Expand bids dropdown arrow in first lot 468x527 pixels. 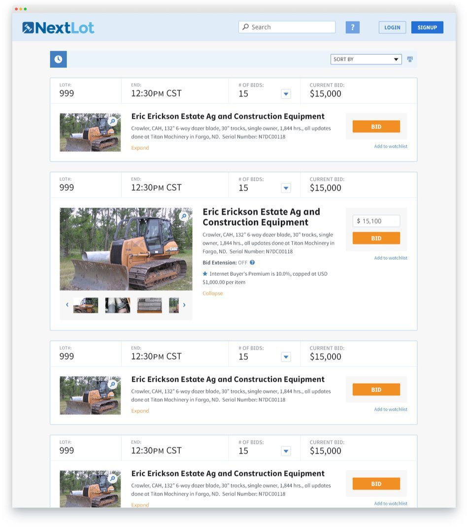(286, 94)
